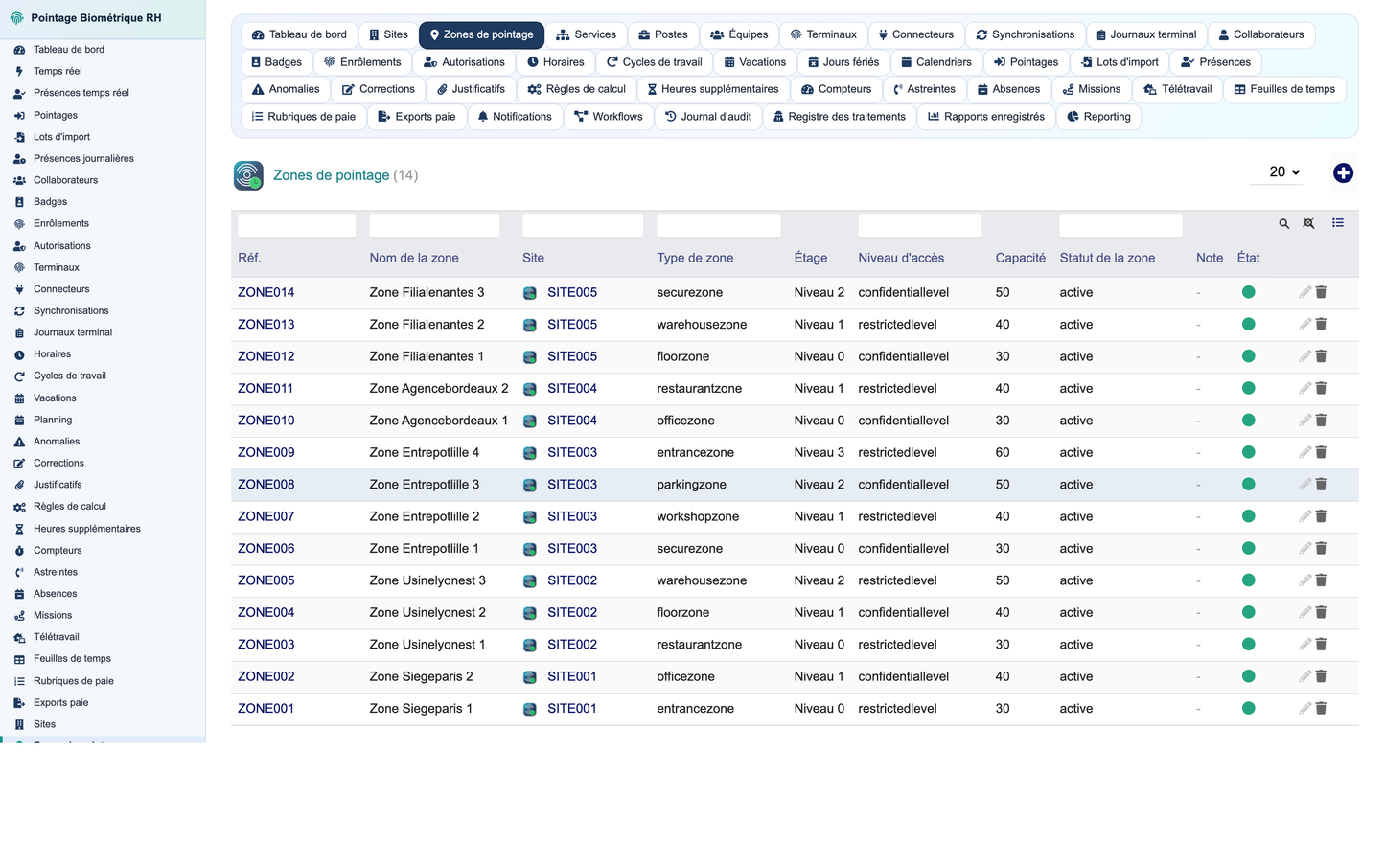
Task: Delete ZONE014 using its trash icon
Action: click(1321, 292)
